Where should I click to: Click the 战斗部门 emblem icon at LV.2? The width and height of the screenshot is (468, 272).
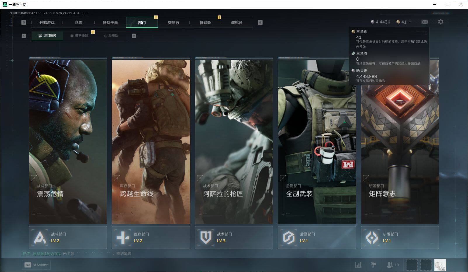coord(40,238)
